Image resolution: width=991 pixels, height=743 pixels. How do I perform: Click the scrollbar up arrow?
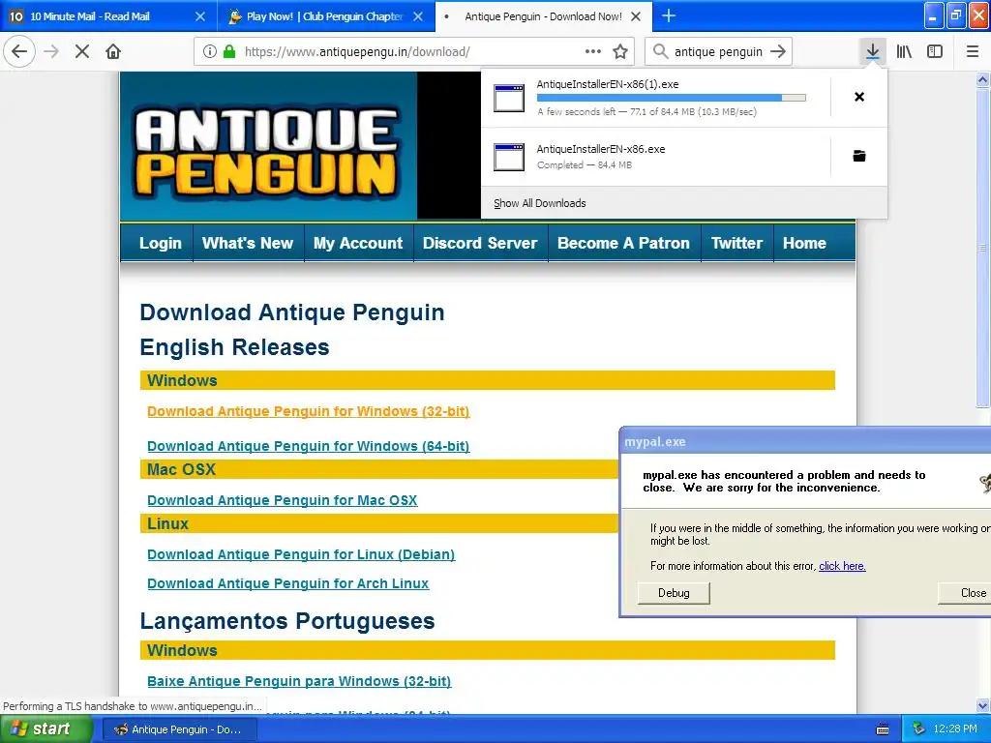pos(983,79)
